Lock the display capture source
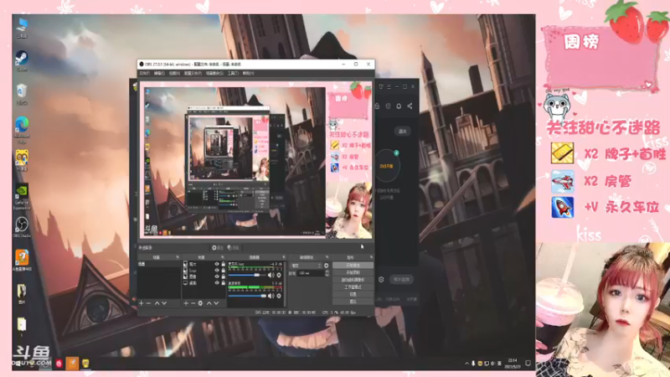Image resolution: width=670 pixels, height=377 pixels. [223, 282]
